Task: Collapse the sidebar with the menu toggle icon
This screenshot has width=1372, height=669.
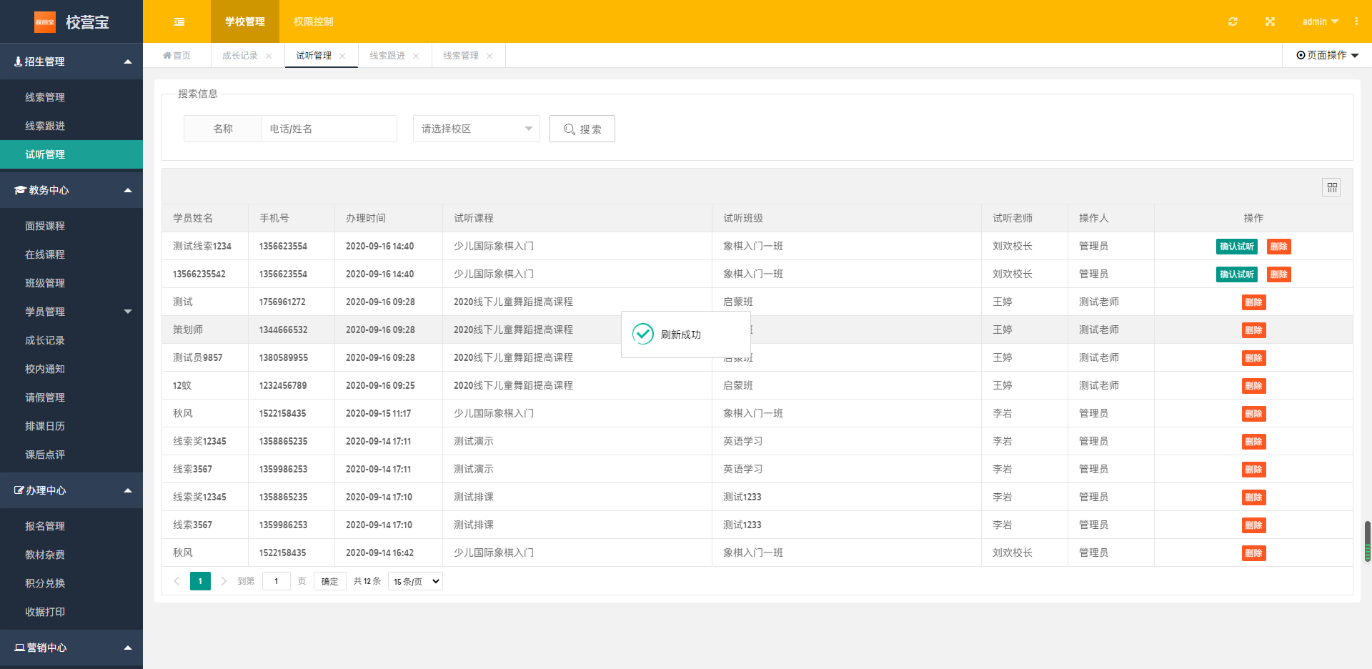Action: point(179,21)
